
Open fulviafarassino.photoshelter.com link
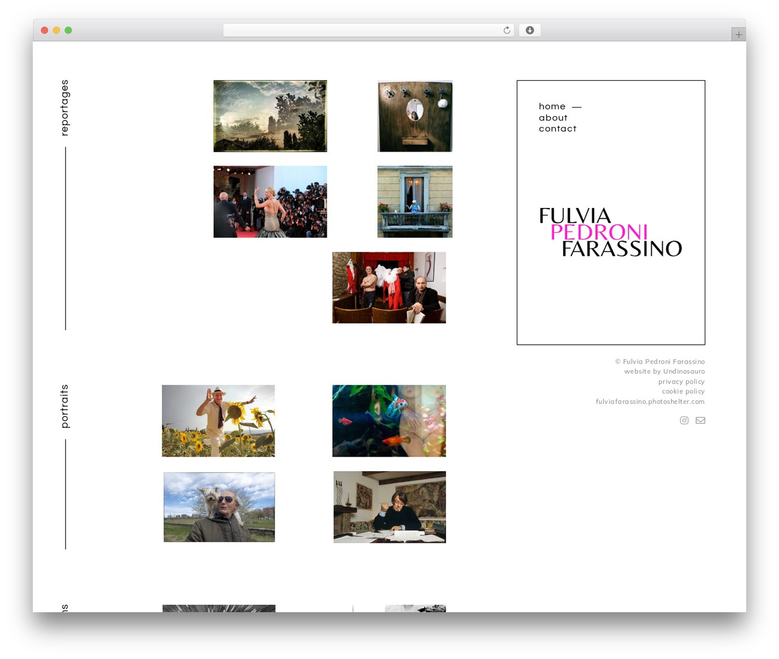pos(650,402)
